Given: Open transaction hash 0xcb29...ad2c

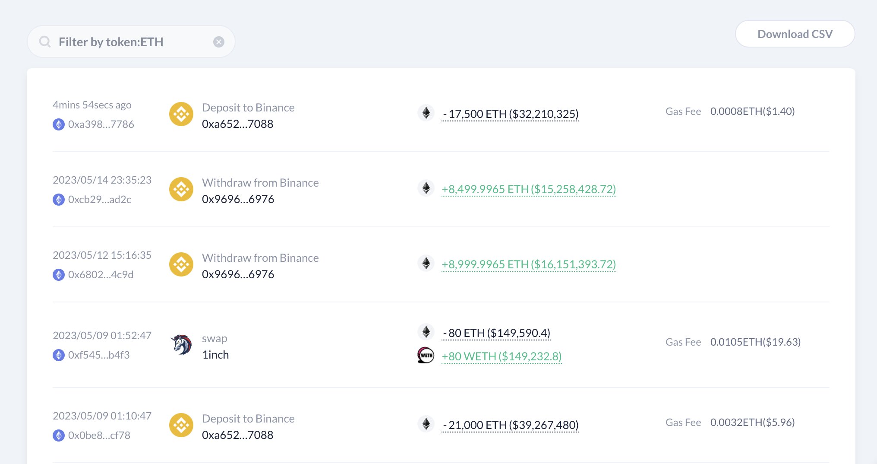Looking at the screenshot, I should (99, 200).
